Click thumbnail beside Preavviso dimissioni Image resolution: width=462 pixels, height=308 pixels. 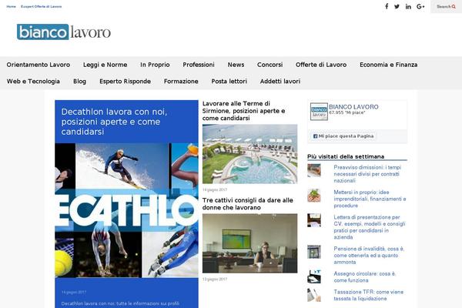tap(314, 170)
